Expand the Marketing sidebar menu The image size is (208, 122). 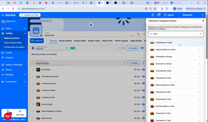(x=14, y=75)
